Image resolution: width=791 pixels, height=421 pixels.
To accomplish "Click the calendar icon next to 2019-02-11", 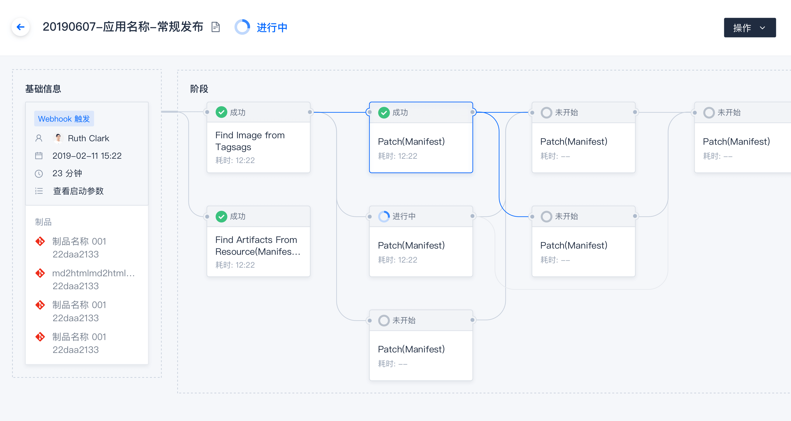I will click(x=39, y=155).
